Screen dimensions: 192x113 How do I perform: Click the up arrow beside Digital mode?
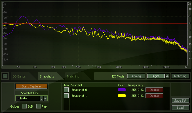(x=167, y=76)
